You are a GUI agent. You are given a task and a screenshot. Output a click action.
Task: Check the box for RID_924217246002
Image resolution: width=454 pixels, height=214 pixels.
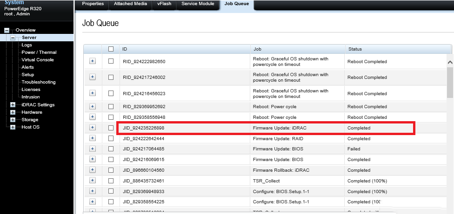111,77
